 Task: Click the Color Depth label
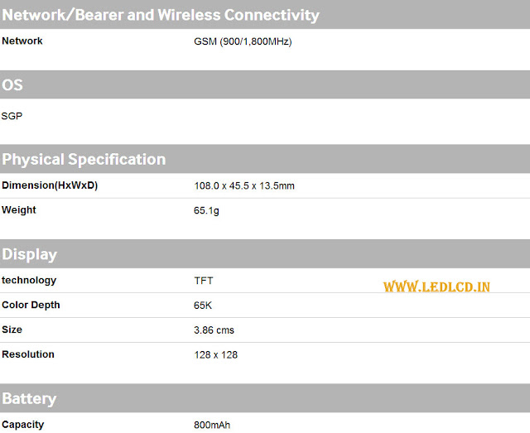[x=31, y=306]
